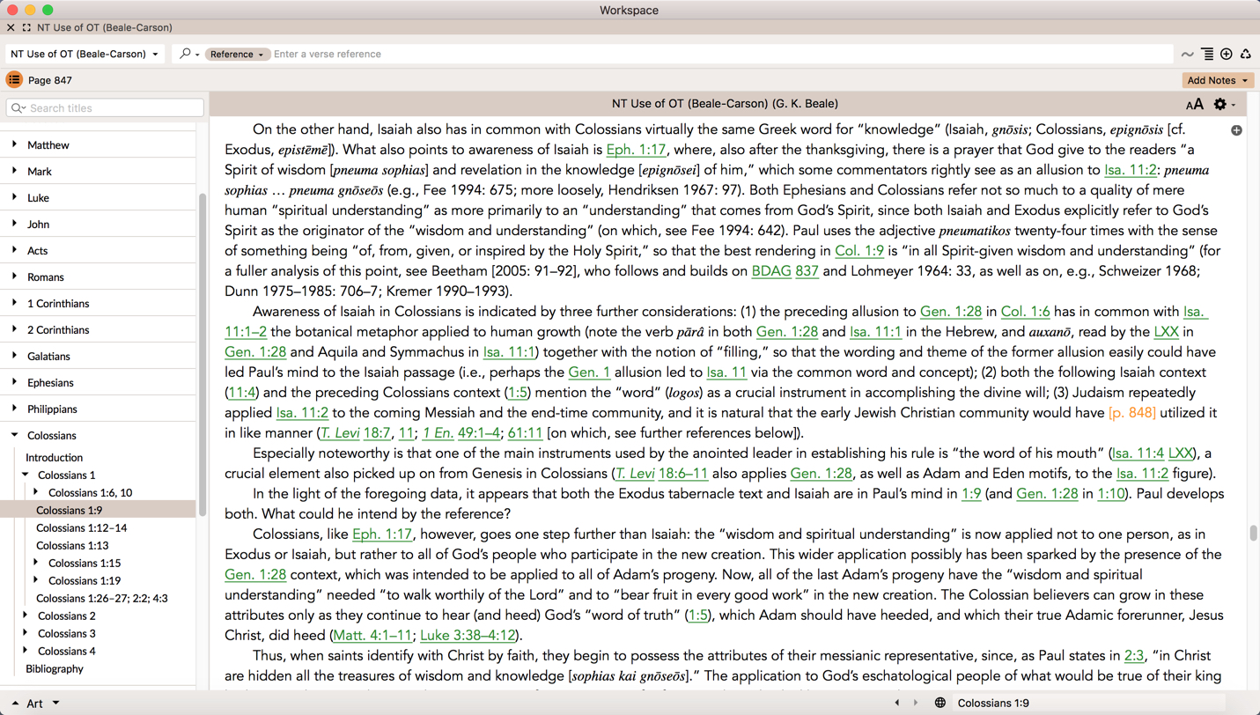The width and height of the screenshot is (1260, 715).
Task: Click the text size AA icon
Action: (x=1194, y=105)
